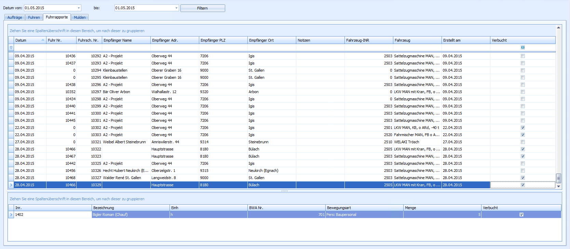Click the Erstellt am column header
This screenshot has width=570, height=249.
(466, 40)
